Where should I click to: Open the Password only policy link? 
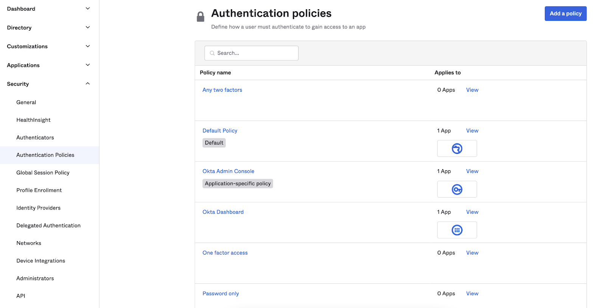tap(220, 294)
